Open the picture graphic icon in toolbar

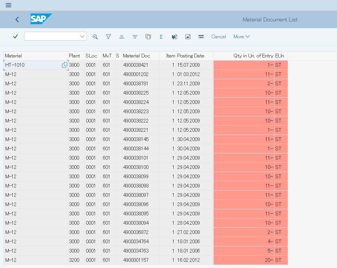click(188, 37)
